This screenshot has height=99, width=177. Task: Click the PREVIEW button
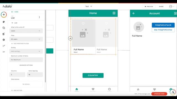(149, 7)
